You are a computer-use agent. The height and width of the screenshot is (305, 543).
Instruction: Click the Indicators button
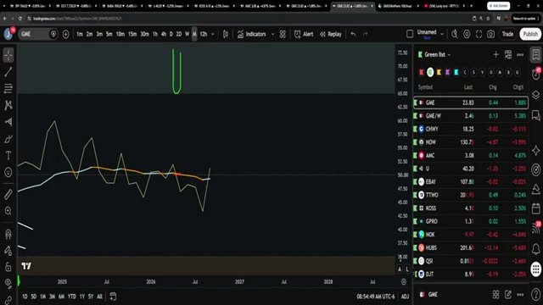coord(252,34)
